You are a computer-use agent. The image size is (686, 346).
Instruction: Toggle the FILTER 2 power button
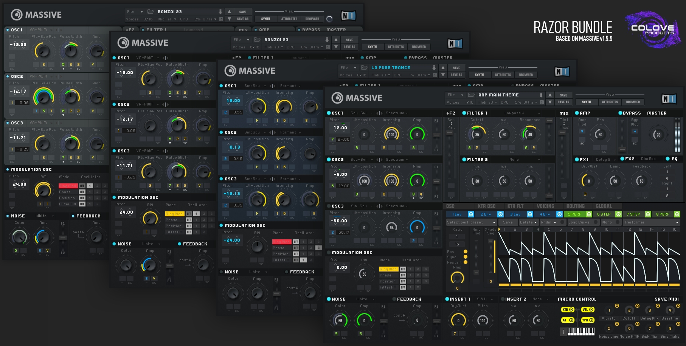(x=464, y=160)
